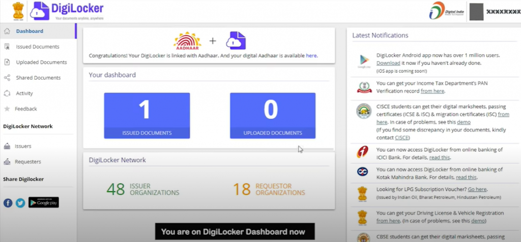This screenshot has width=521, height=242.
Task: Share DigiLocker via Twitter icon
Action: click(20, 203)
